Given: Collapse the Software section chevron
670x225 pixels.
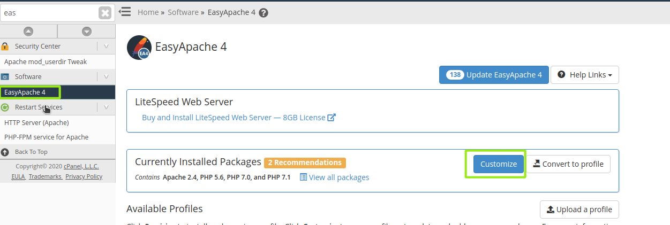Looking at the screenshot, I should click(x=106, y=77).
